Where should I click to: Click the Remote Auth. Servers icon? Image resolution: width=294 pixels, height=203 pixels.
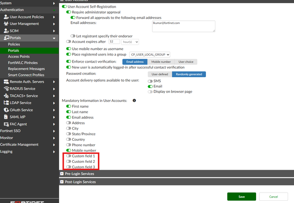point(6,82)
